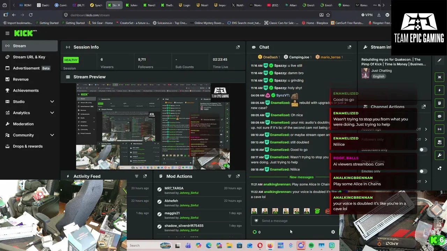The image size is (447, 251).
Task: Click the document sidebar icon
Action: pyautogui.click(x=440, y=103)
